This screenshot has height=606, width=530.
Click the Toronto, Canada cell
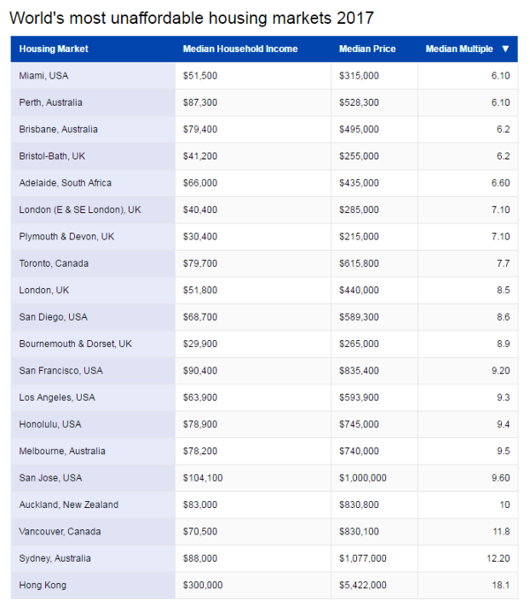click(x=53, y=263)
